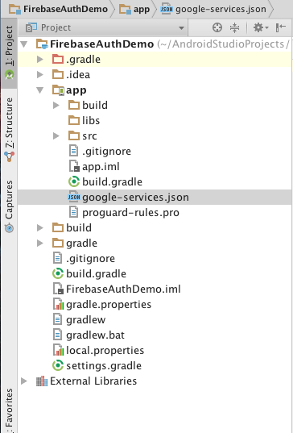Click the app .gitignore file icon

click(73, 151)
